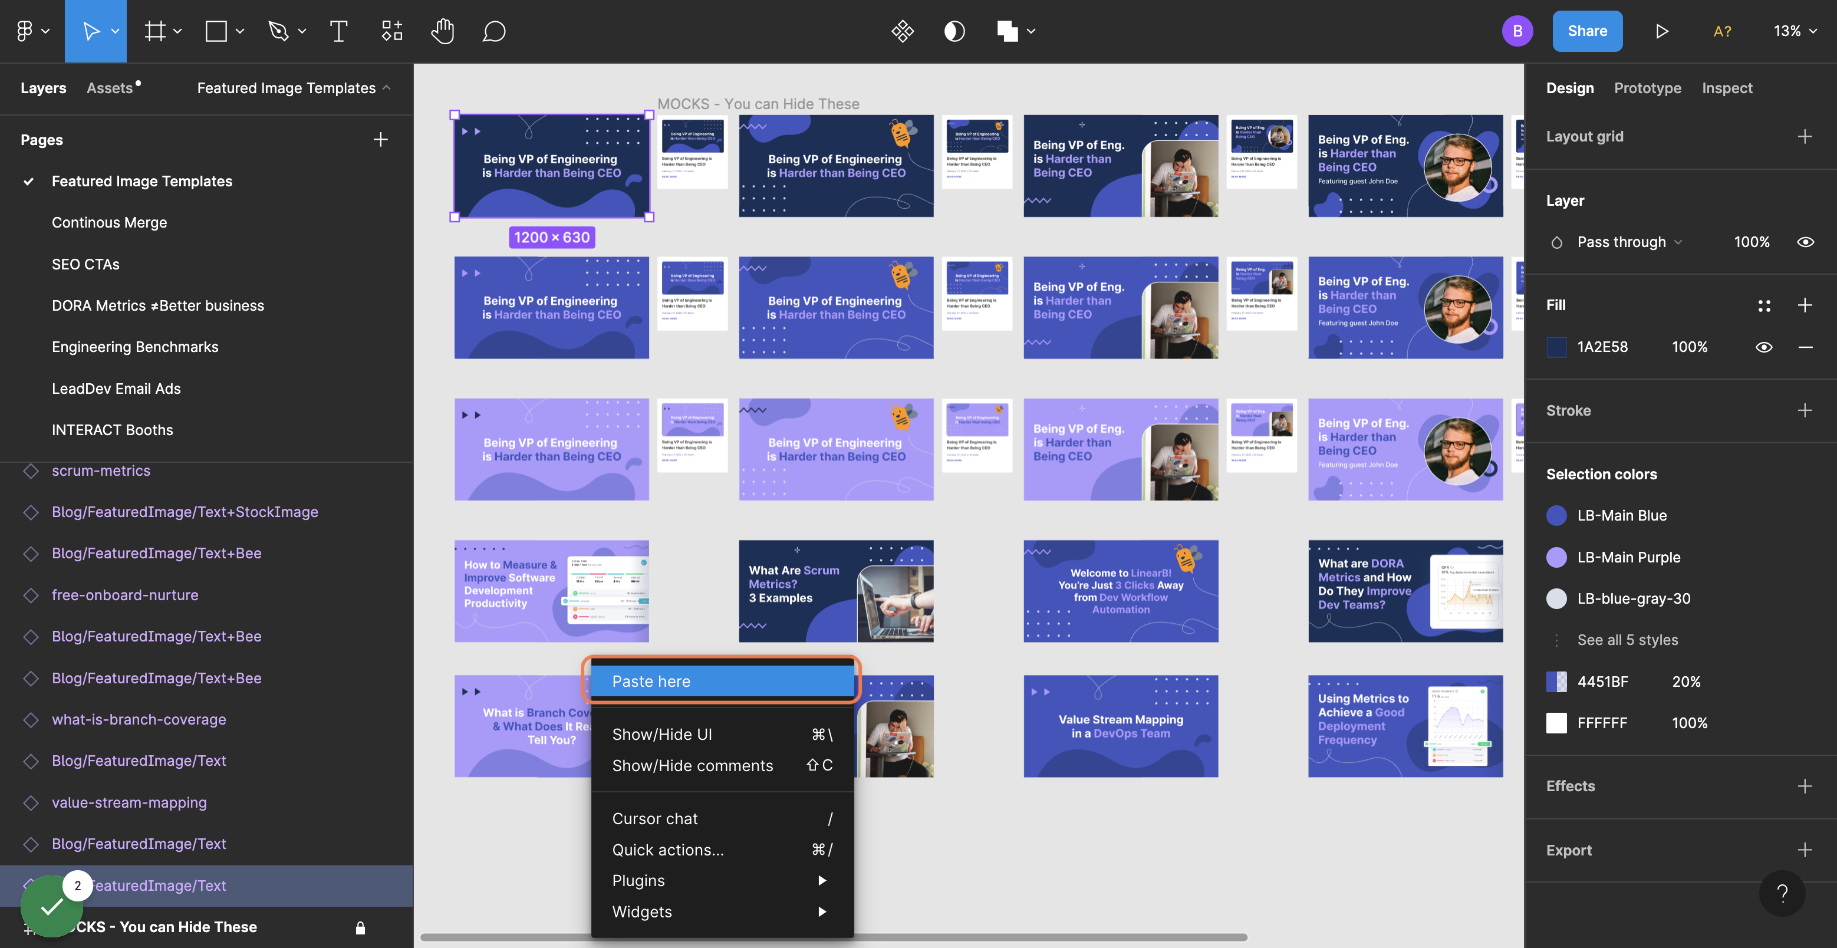
Task: Click See all 5 styles
Action: coord(1627,640)
